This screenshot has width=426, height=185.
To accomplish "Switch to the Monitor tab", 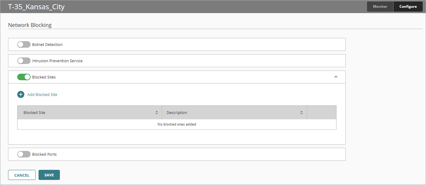I will (x=380, y=7).
